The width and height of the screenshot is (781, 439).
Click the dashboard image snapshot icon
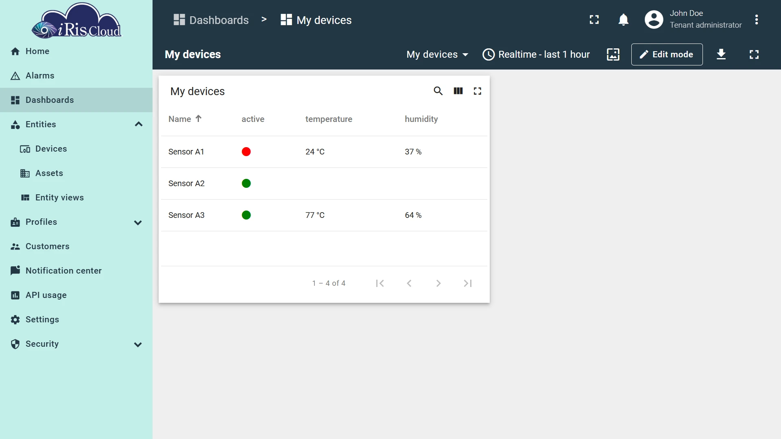click(x=613, y=54)
